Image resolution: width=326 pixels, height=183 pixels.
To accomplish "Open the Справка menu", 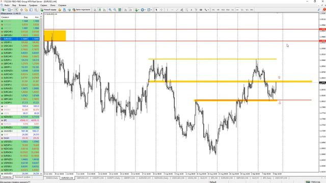I will pos(62,5).
